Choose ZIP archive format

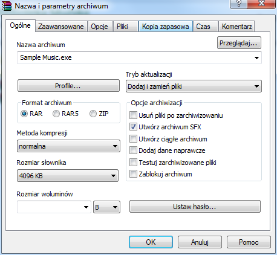(x=93, y=114)
